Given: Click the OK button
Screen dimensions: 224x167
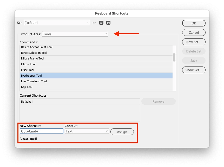Looking at the screenshot, I should [194, 23].
